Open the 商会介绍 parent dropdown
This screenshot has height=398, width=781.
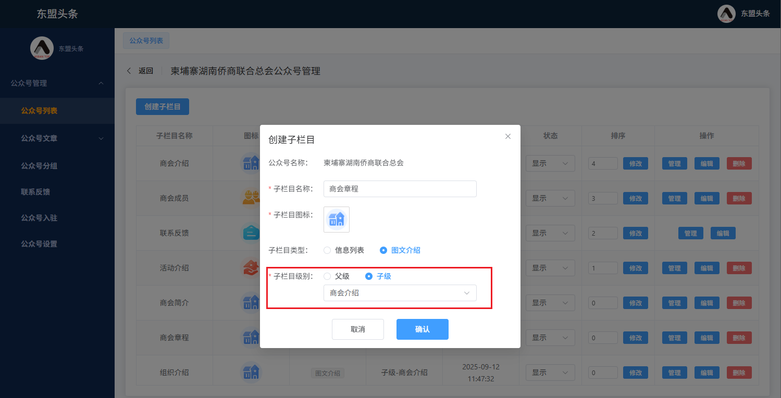(400, 293)
